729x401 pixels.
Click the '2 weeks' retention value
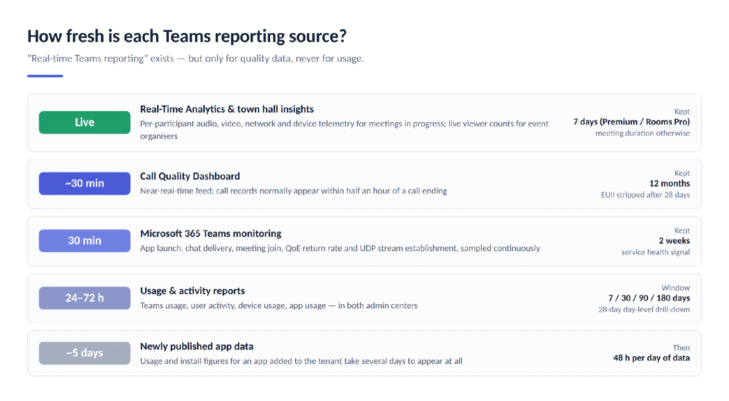[674, 240]
